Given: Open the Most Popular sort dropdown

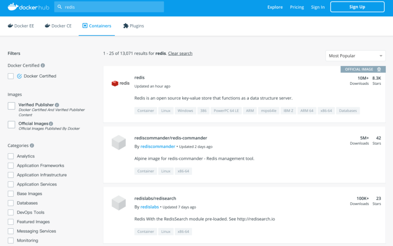Looking at the screenshot, I should (x=355, y=56).
